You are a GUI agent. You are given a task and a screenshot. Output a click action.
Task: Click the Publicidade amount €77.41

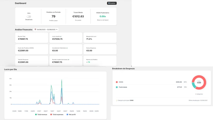click(x=179, y=87)
